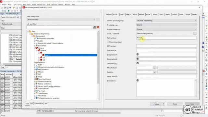Click the Order number field
The width and height of the screenshot is (208, 117).
coord(166,76)
